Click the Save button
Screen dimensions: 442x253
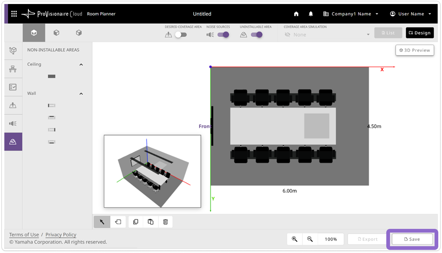(x=412, y=239)
